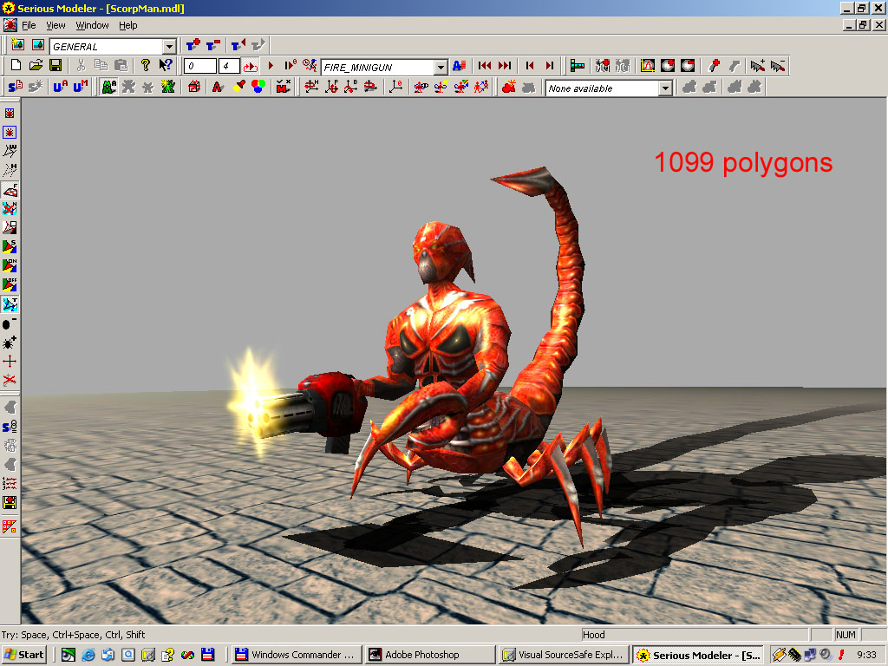Screen dimensions: 888x666
Task: Click the floppy disk icon in left sidebar
Action: click(x=10, y=502)
